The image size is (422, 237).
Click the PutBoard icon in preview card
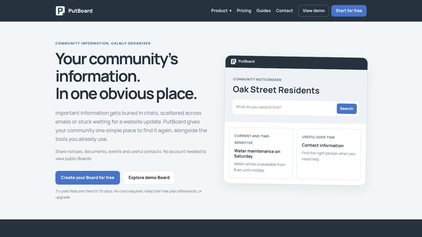pyautogui.click(x=233, y=61)
